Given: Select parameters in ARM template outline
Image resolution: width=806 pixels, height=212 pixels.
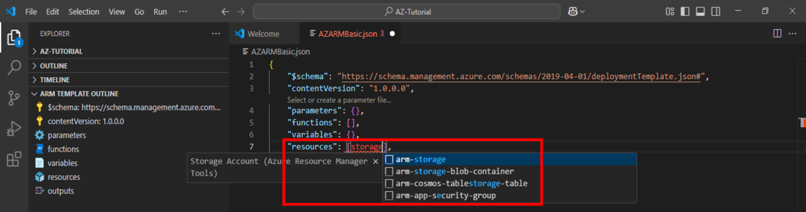Looking at the screenshot, I should click(x=129, y=135).
